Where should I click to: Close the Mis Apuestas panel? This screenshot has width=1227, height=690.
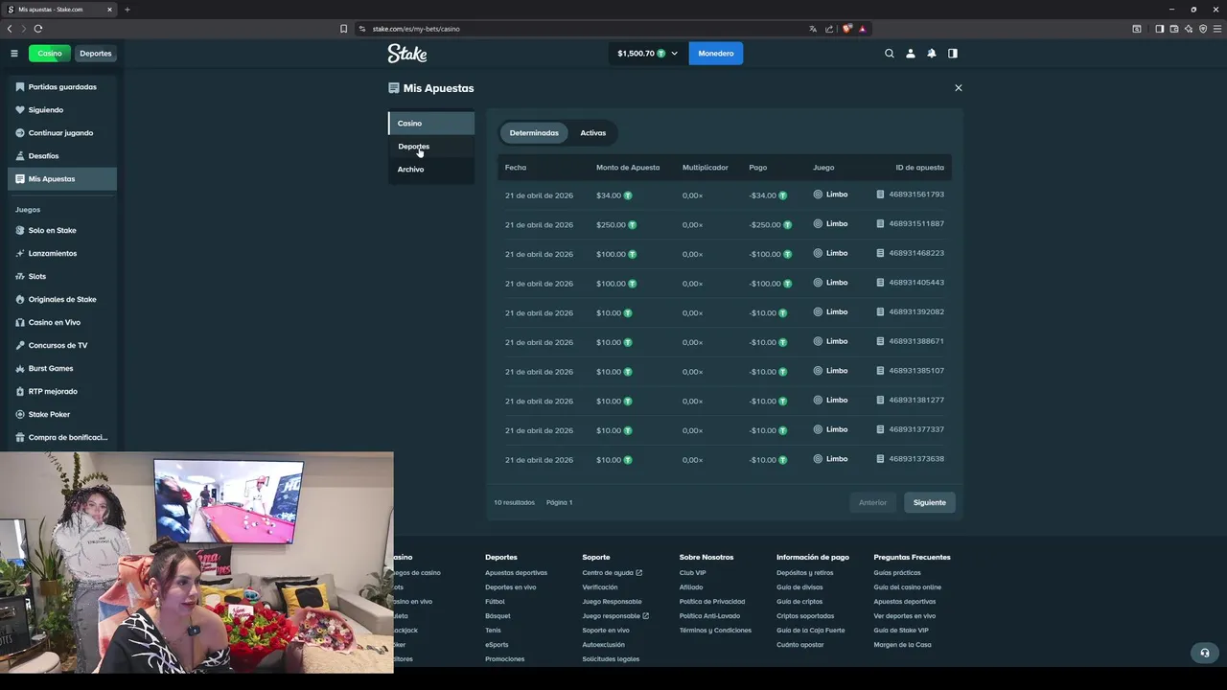tap(958, 88)
